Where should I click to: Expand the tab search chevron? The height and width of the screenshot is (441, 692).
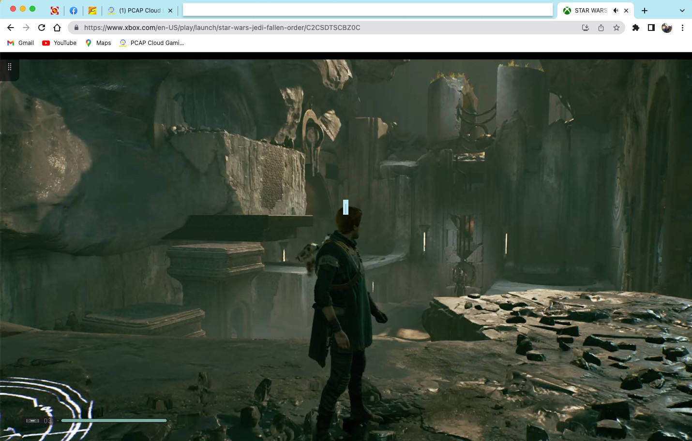682,10
